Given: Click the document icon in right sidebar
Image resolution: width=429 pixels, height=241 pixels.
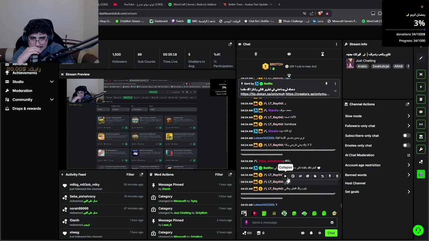Looking at the screenshot, I should 421,99.
